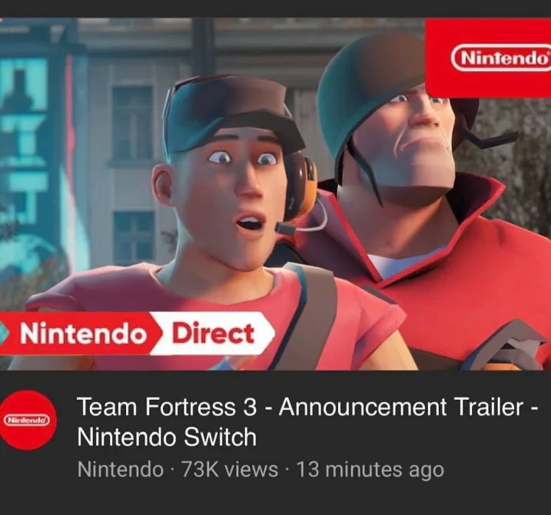Open the Team Fortress 3 Announcement Trailer title
The width and height of the screenshot is (551, 515).
tap(307, 407)
